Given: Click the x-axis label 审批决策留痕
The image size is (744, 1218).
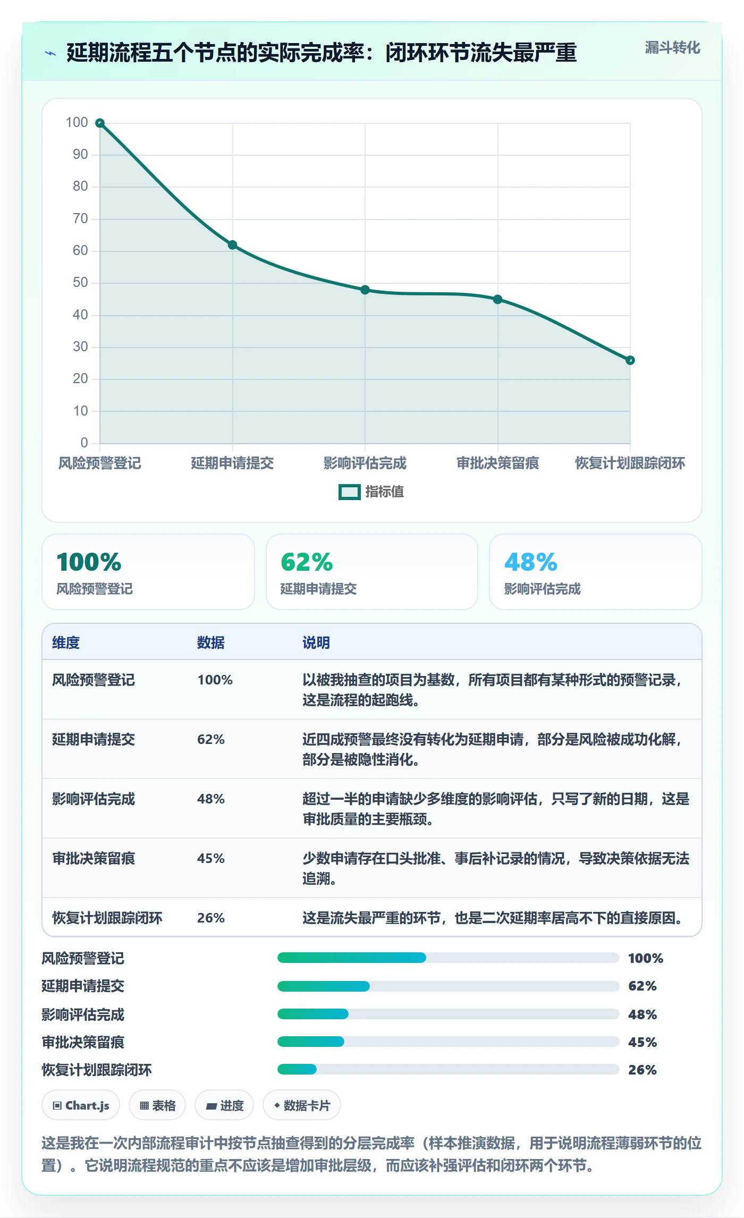Looking at the screenshot, I should [497, 463].
